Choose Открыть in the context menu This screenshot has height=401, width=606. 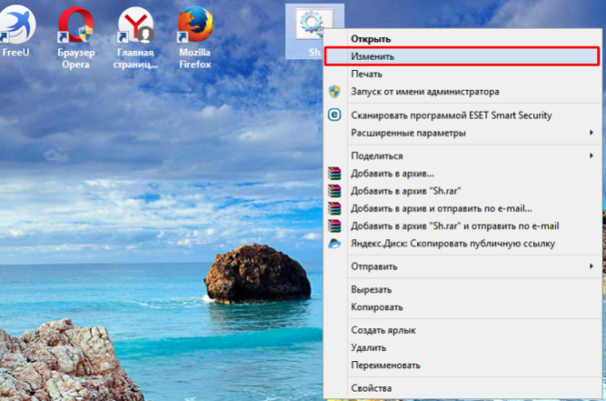pos(462,39)
